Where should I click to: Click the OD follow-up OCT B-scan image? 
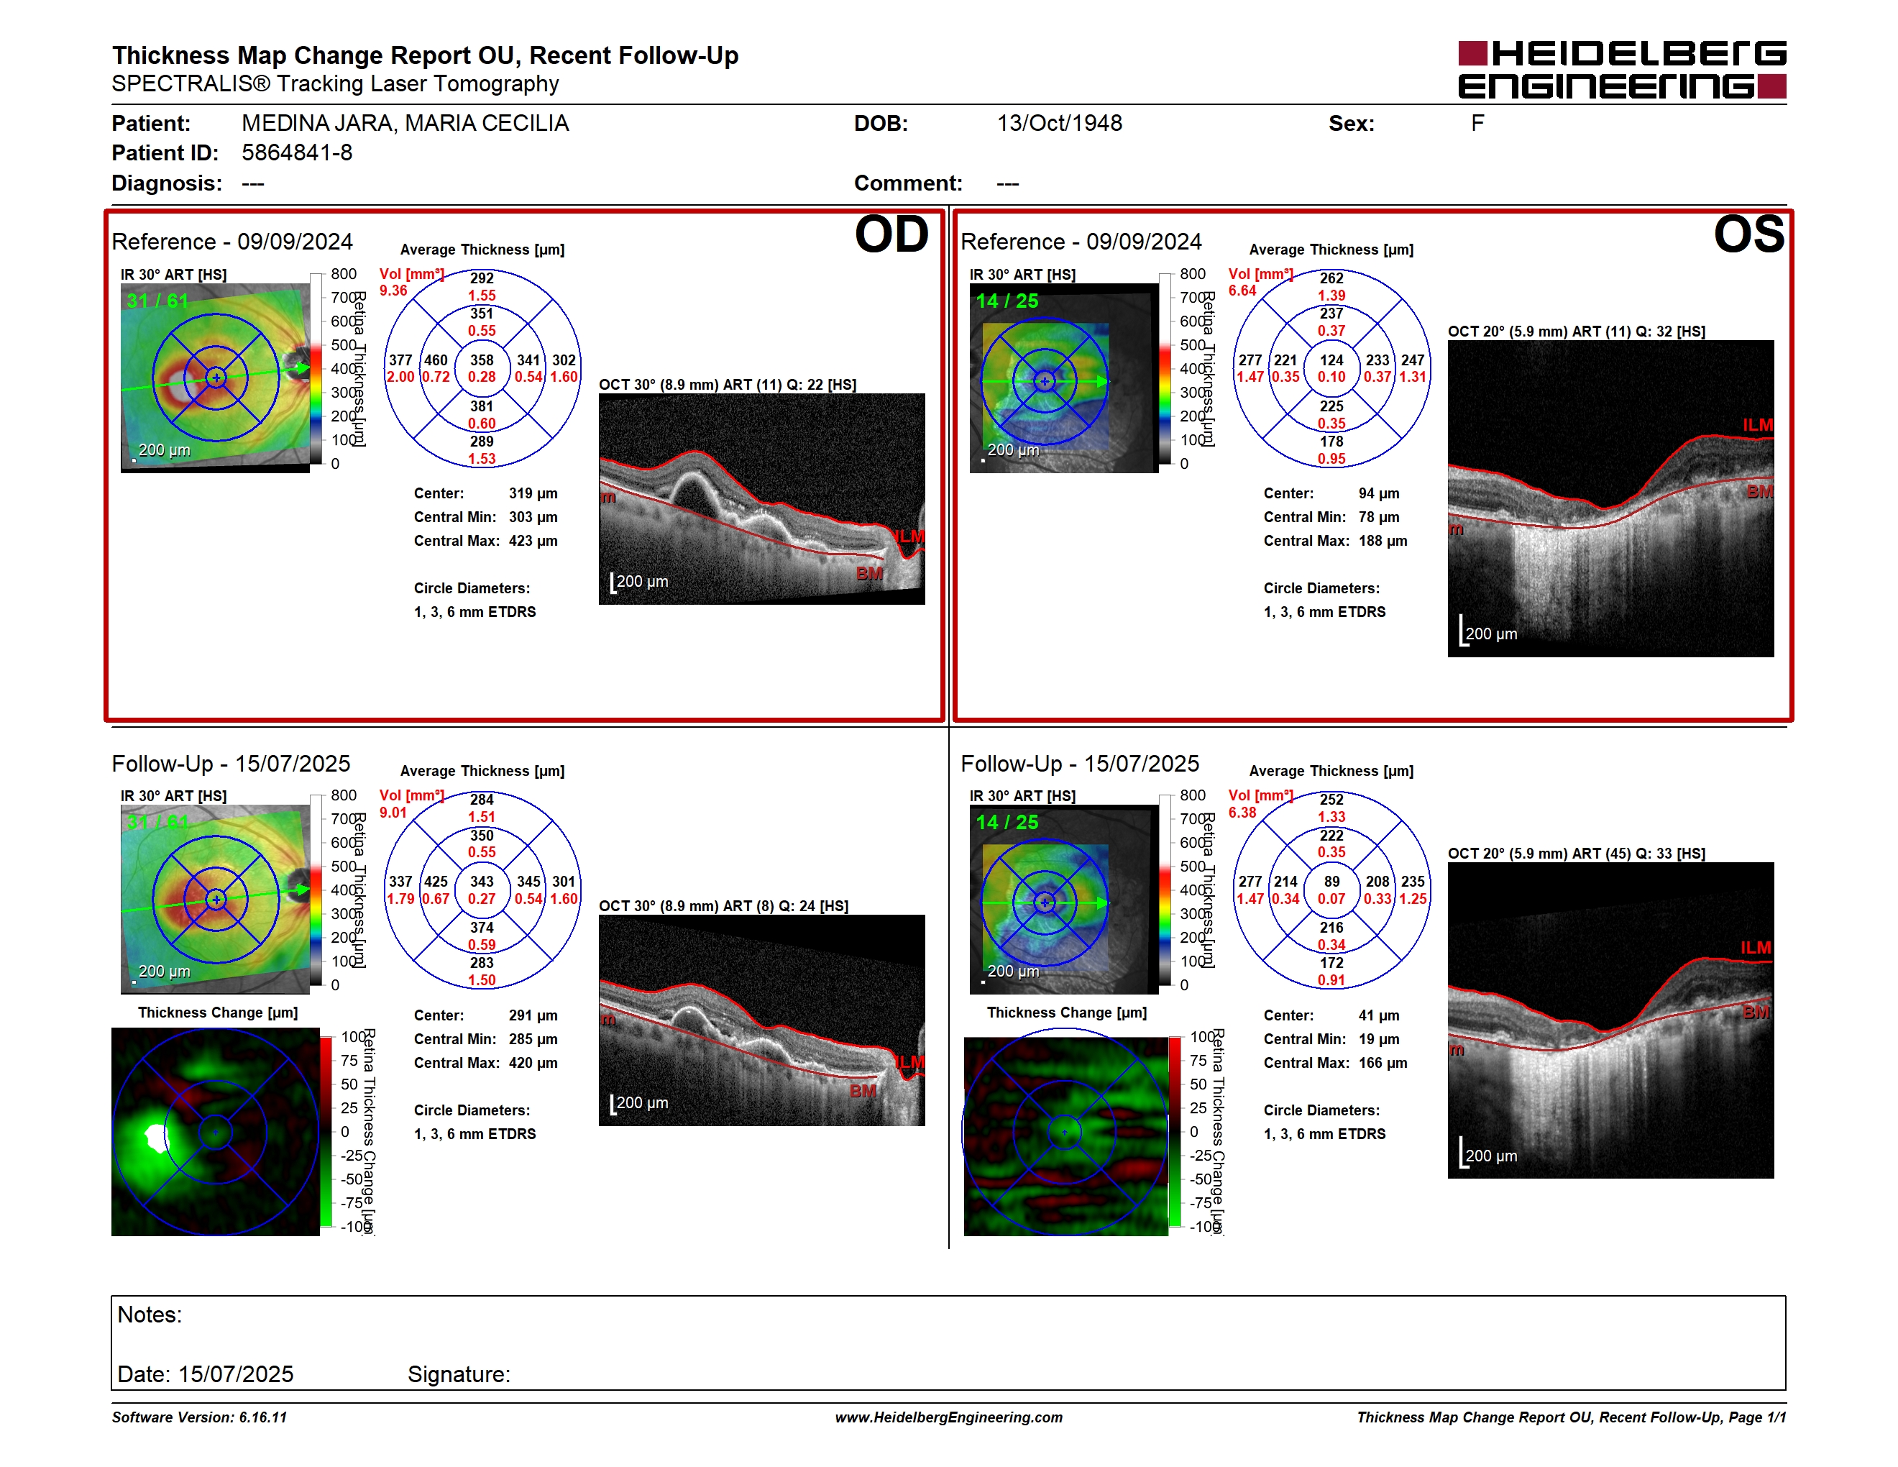[762, 1020]
